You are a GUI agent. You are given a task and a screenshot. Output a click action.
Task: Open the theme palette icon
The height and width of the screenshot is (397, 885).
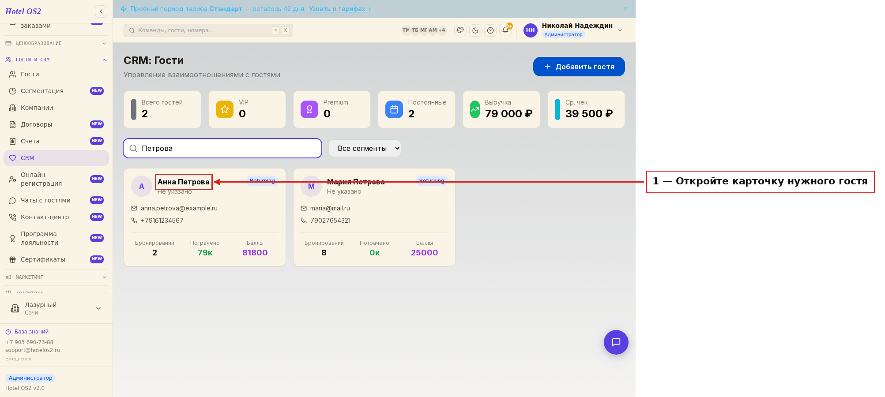(x=460, y=30)
